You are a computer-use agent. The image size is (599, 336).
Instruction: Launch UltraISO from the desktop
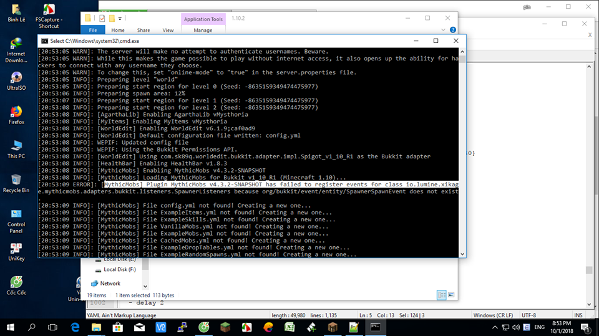[x=16, y=81]
